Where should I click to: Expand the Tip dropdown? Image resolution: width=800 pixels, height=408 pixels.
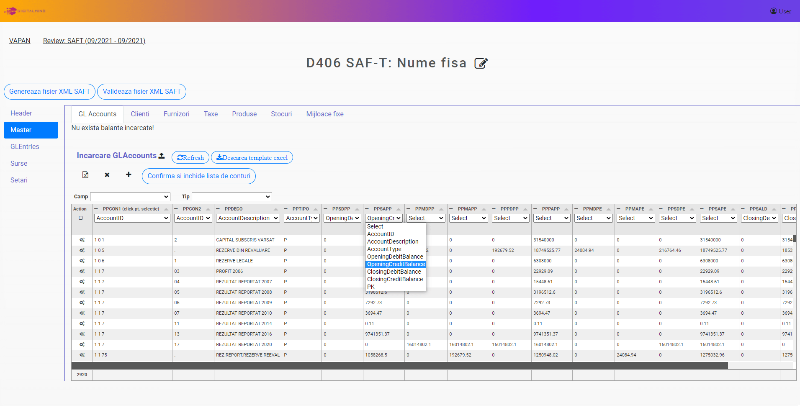(x=232, y=197)
